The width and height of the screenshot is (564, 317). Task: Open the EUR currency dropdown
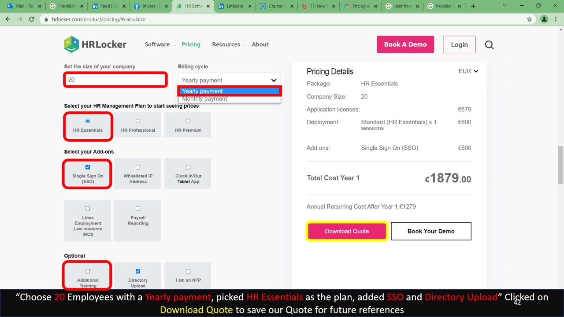(468, 71)
